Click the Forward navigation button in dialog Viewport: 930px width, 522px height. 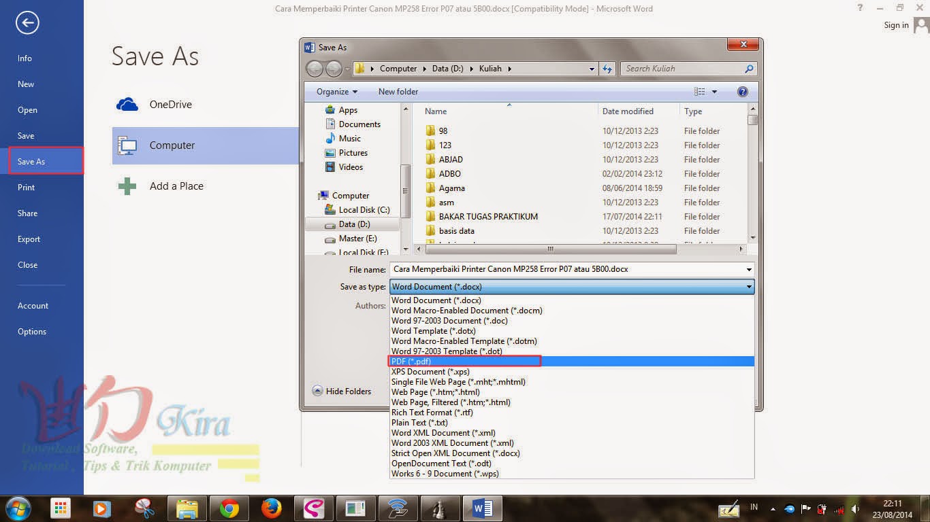pyautogui.click(x=334, y=69)
